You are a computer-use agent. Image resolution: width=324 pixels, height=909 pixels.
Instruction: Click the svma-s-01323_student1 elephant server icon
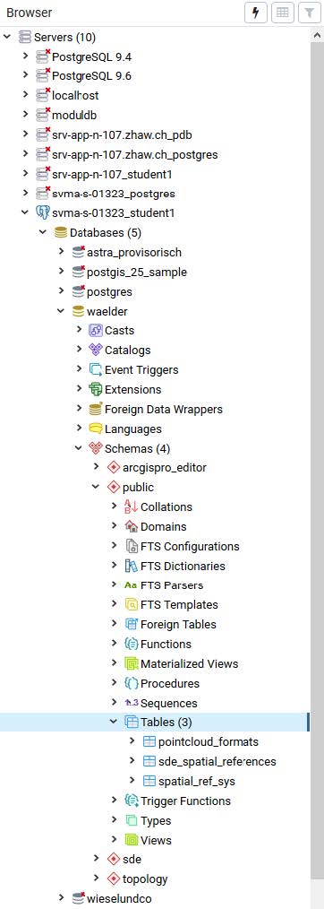pyautogui.click(x=42, y=212)
